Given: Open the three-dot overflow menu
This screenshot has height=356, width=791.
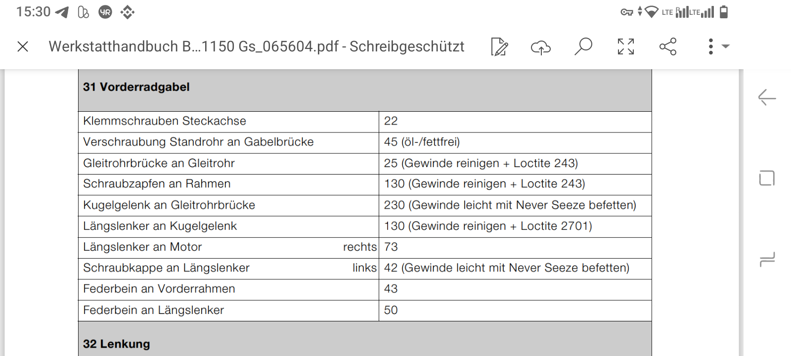Looking at the screenshot, I should click(x=710, y=46).
